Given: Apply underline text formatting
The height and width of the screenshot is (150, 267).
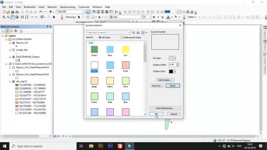Looking at the screenshot, I should pos(162,17).
